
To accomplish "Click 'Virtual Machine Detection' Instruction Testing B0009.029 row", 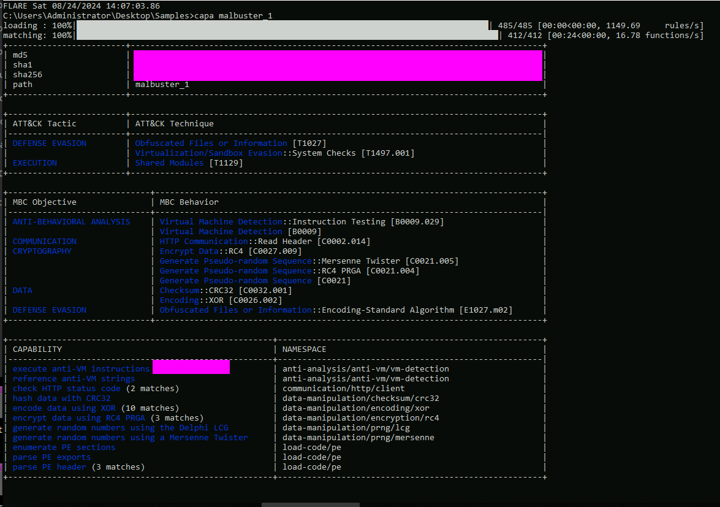I will (301, 222).
